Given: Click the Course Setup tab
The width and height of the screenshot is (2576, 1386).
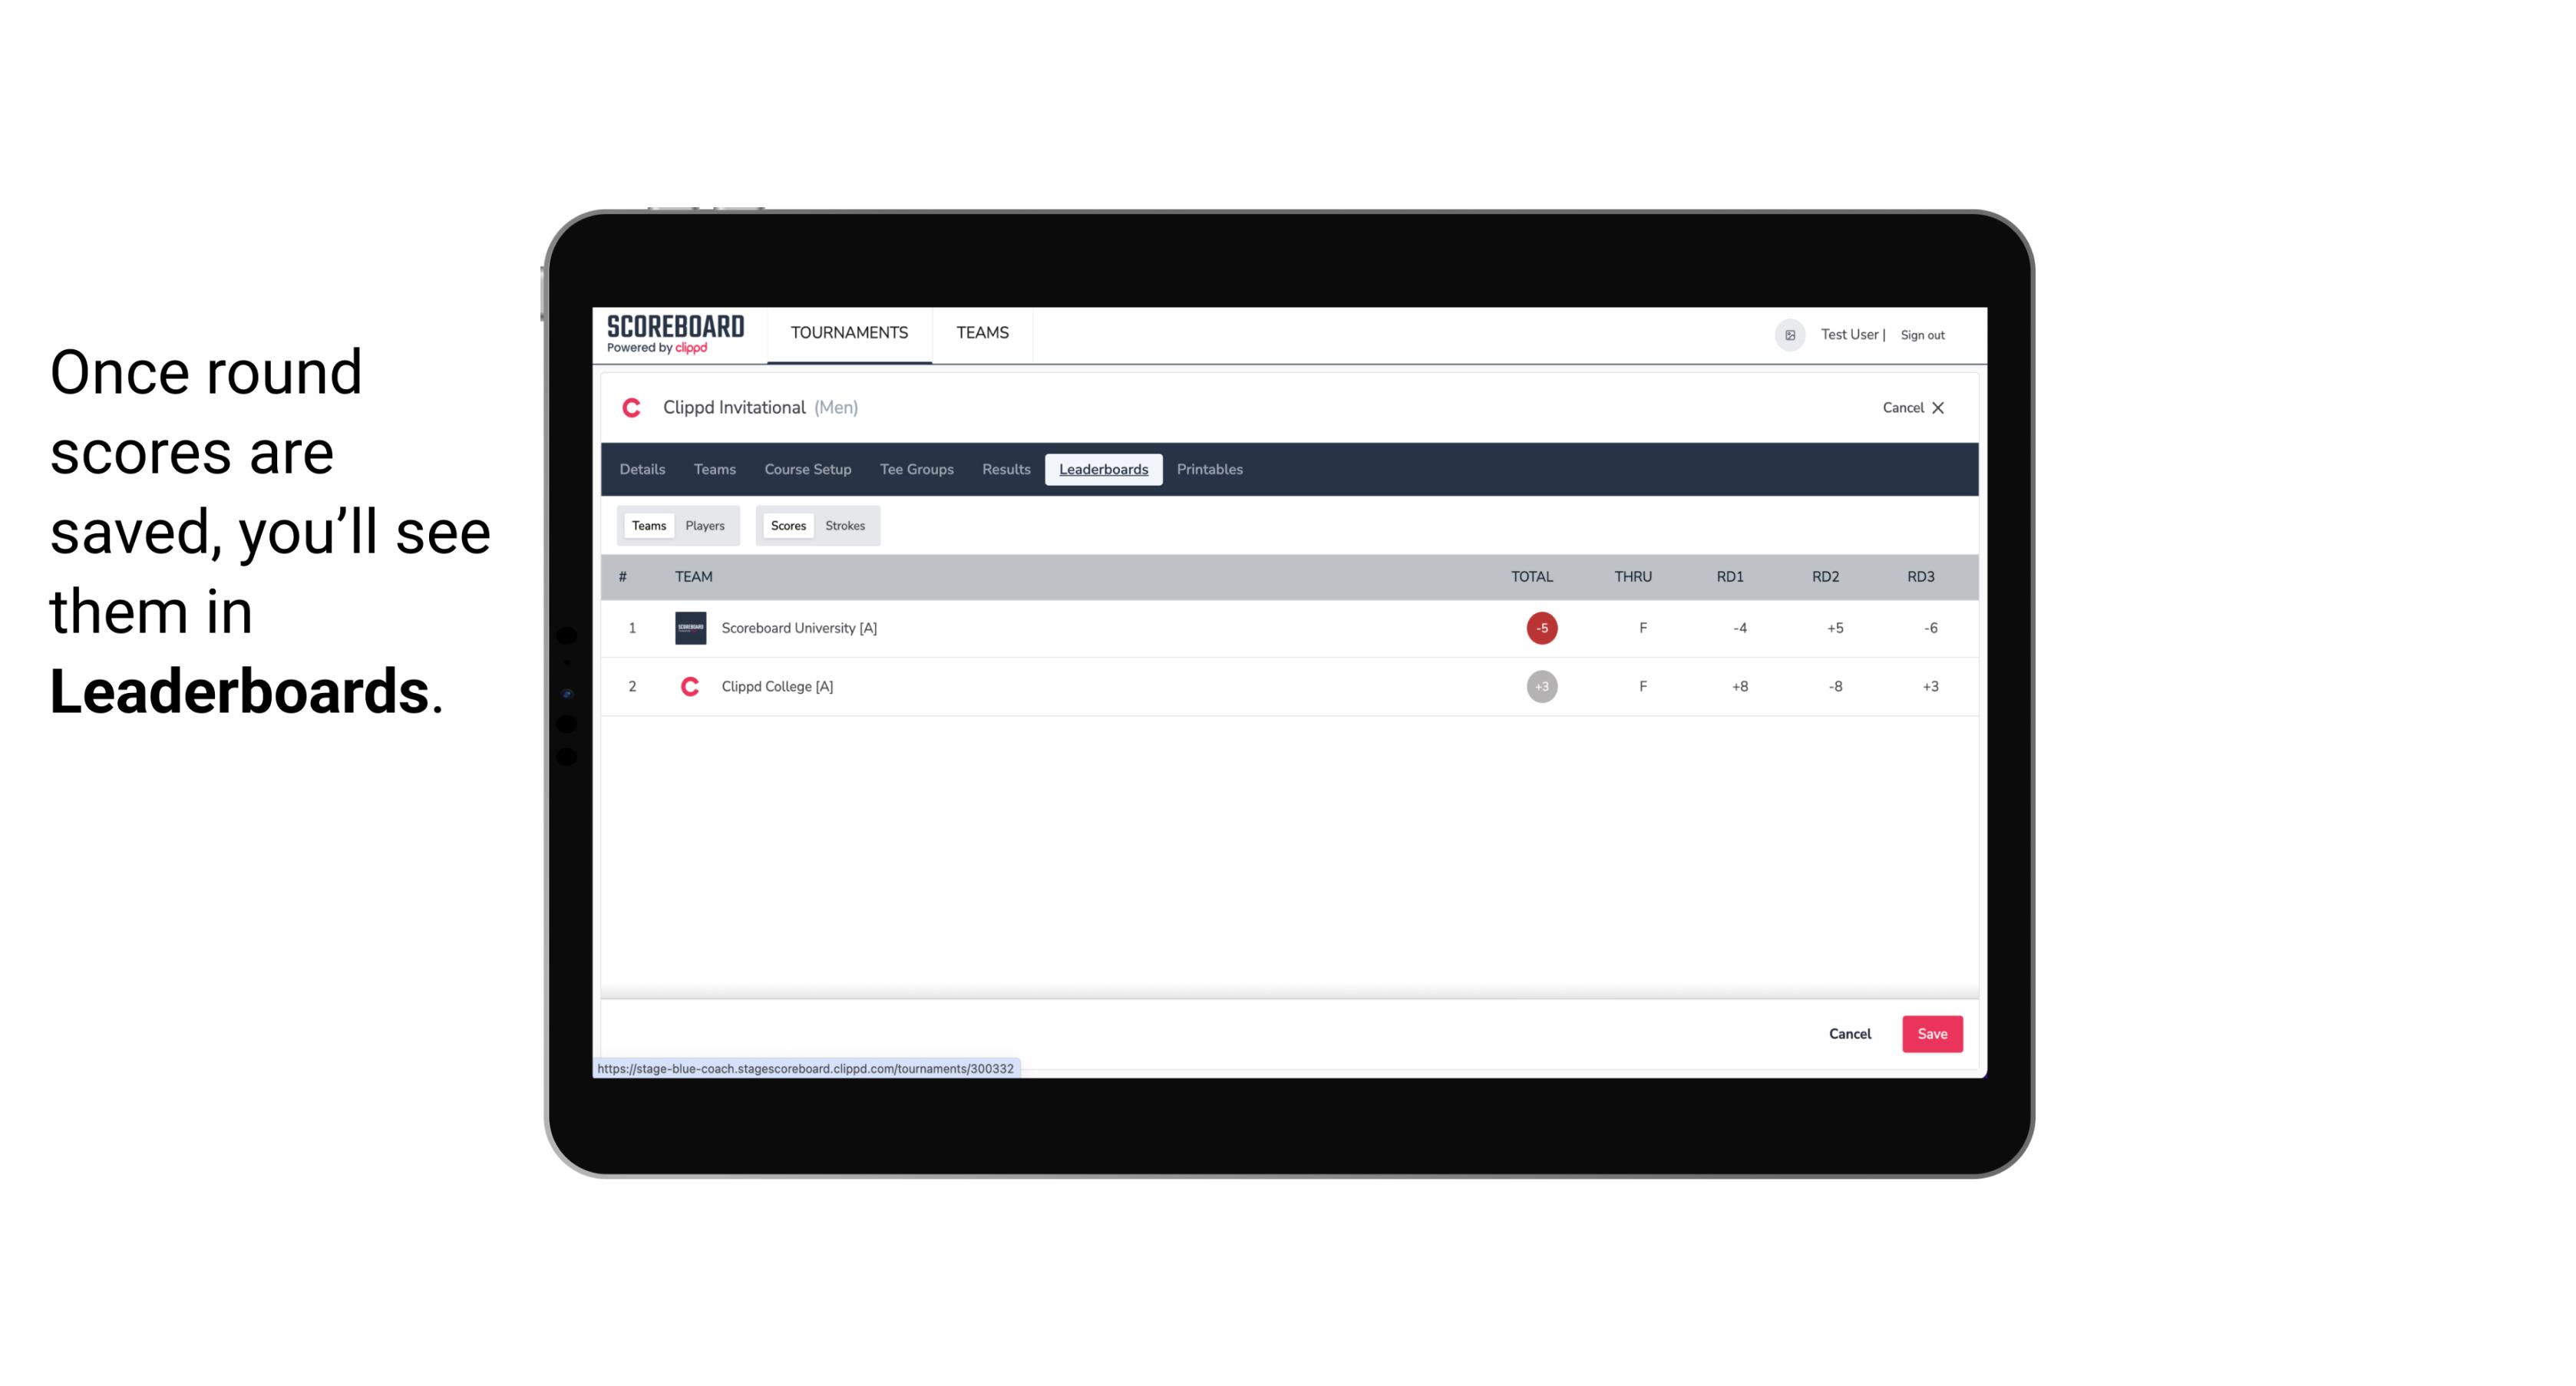Looking at the screenshot, I should click(x=807, y=470).
